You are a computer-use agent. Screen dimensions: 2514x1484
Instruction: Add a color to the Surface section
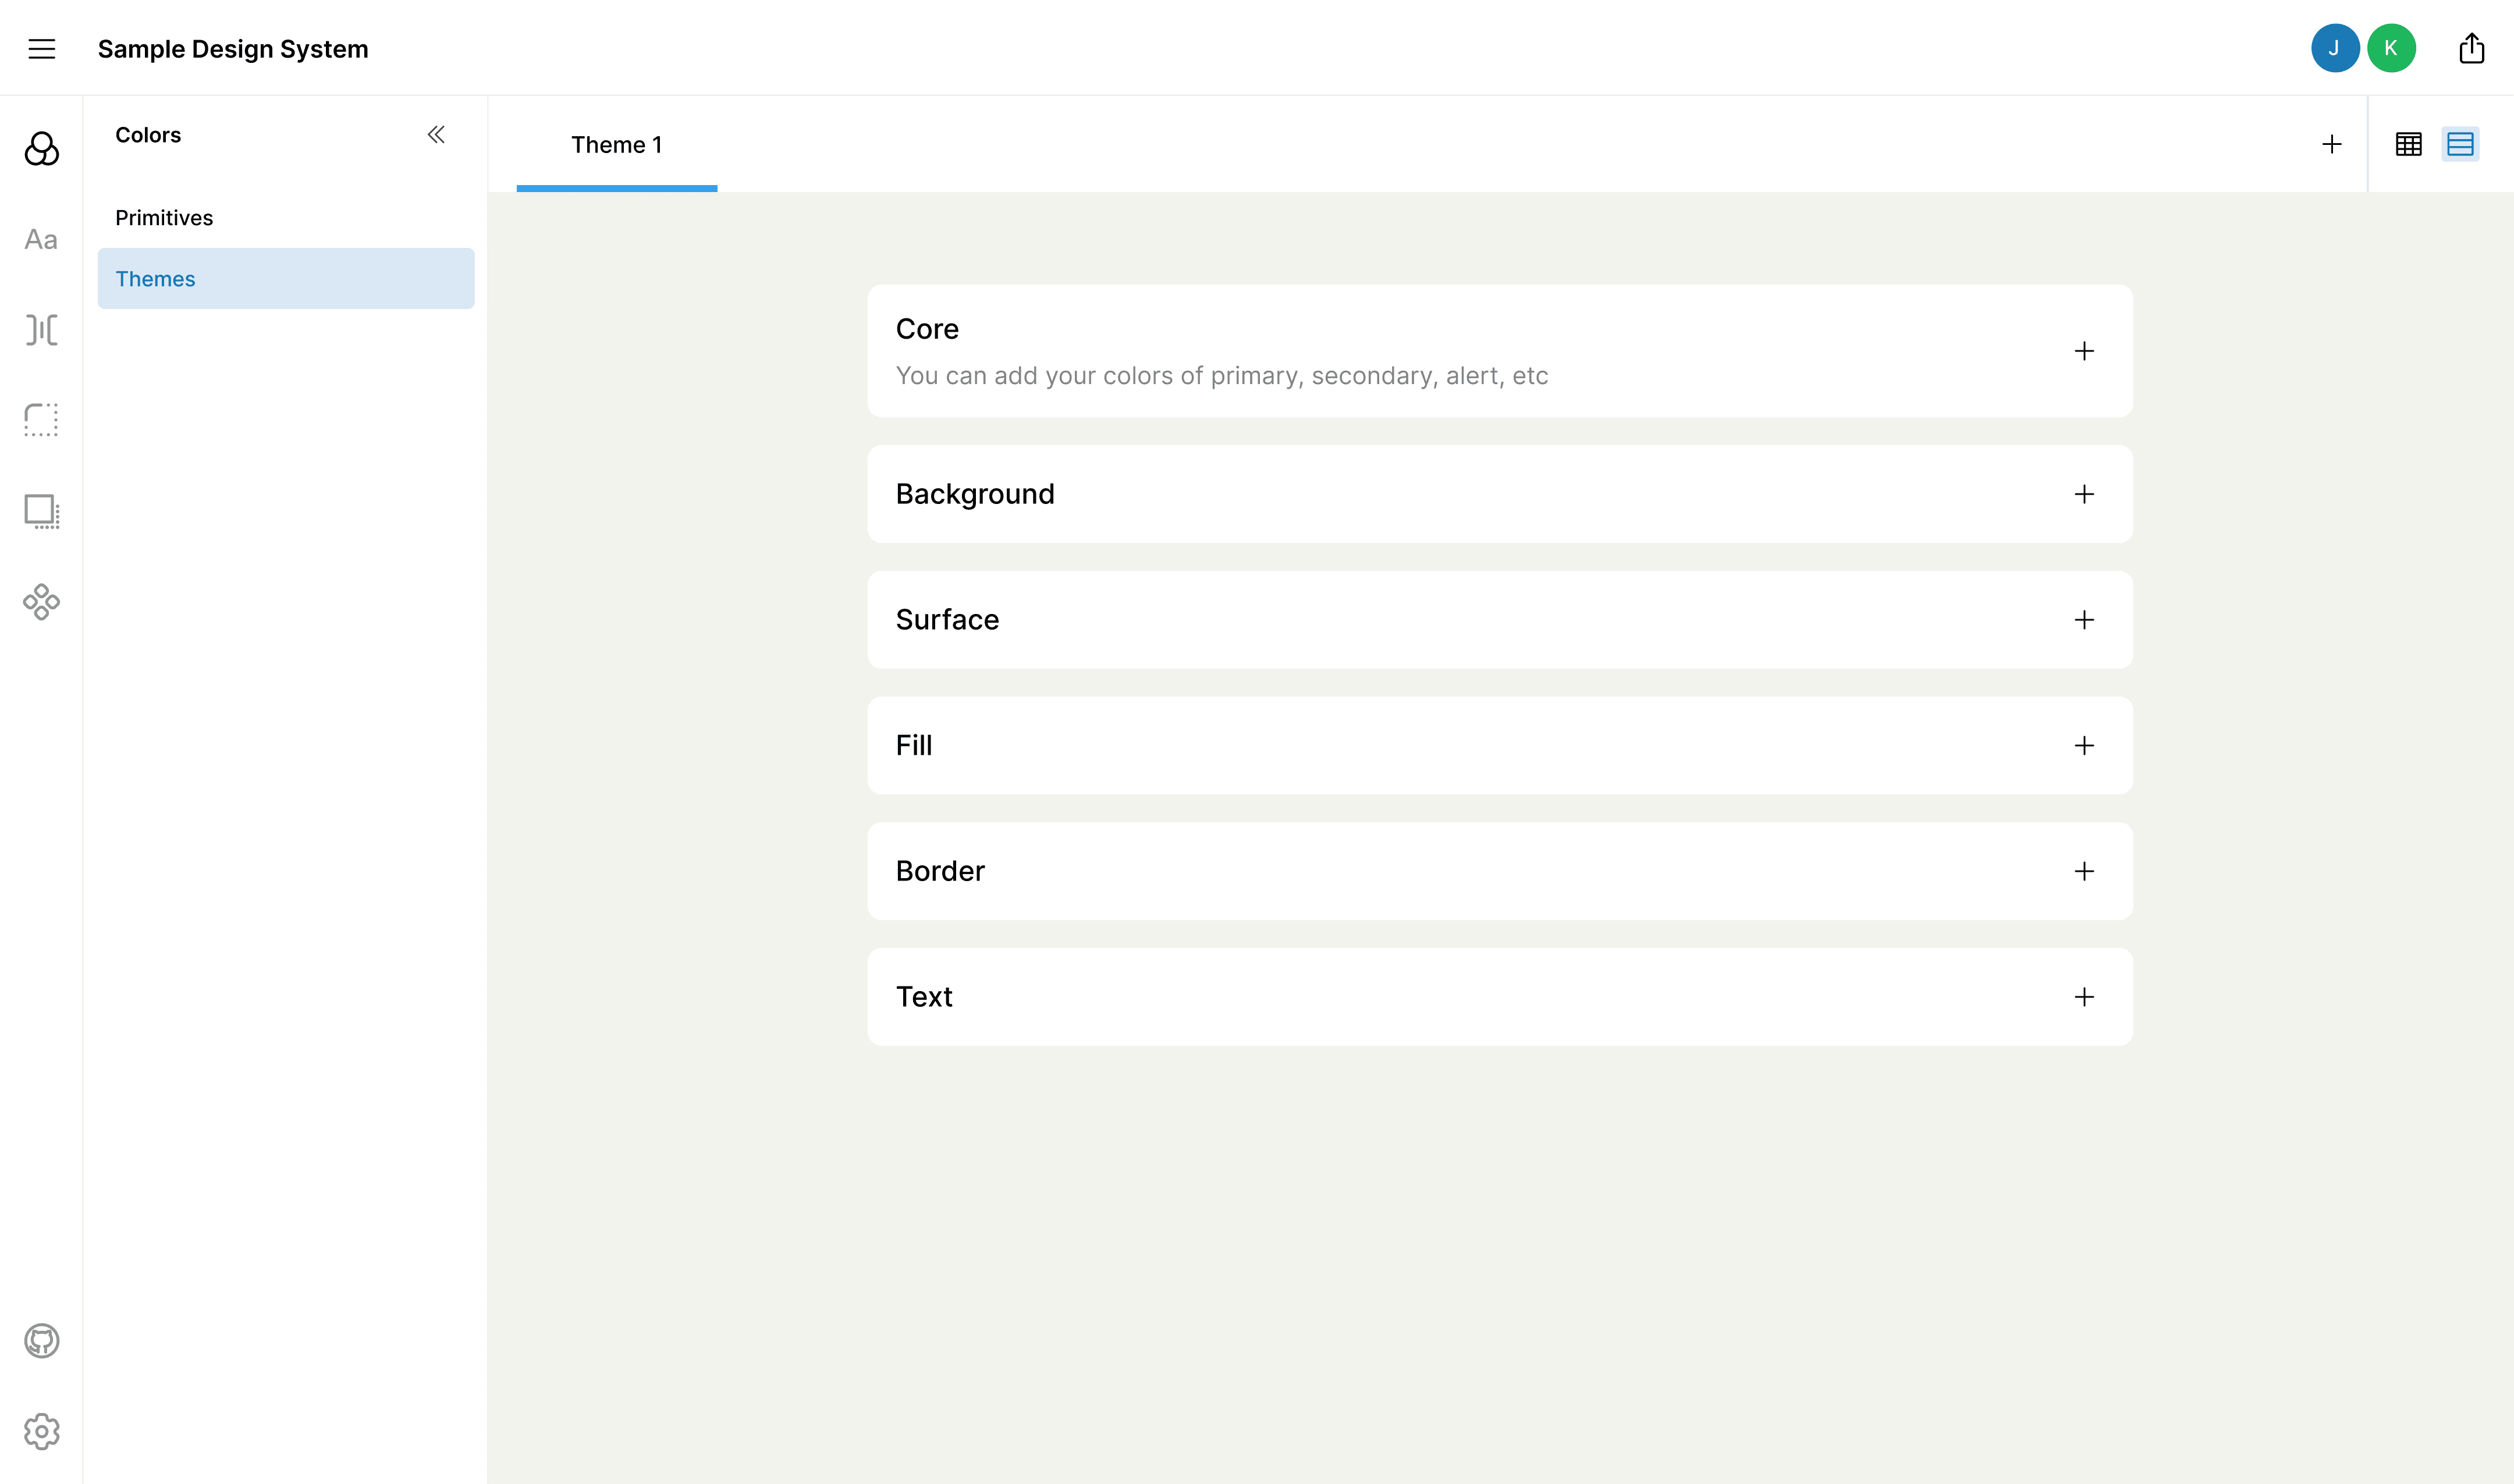click(x=2083, y=620)
